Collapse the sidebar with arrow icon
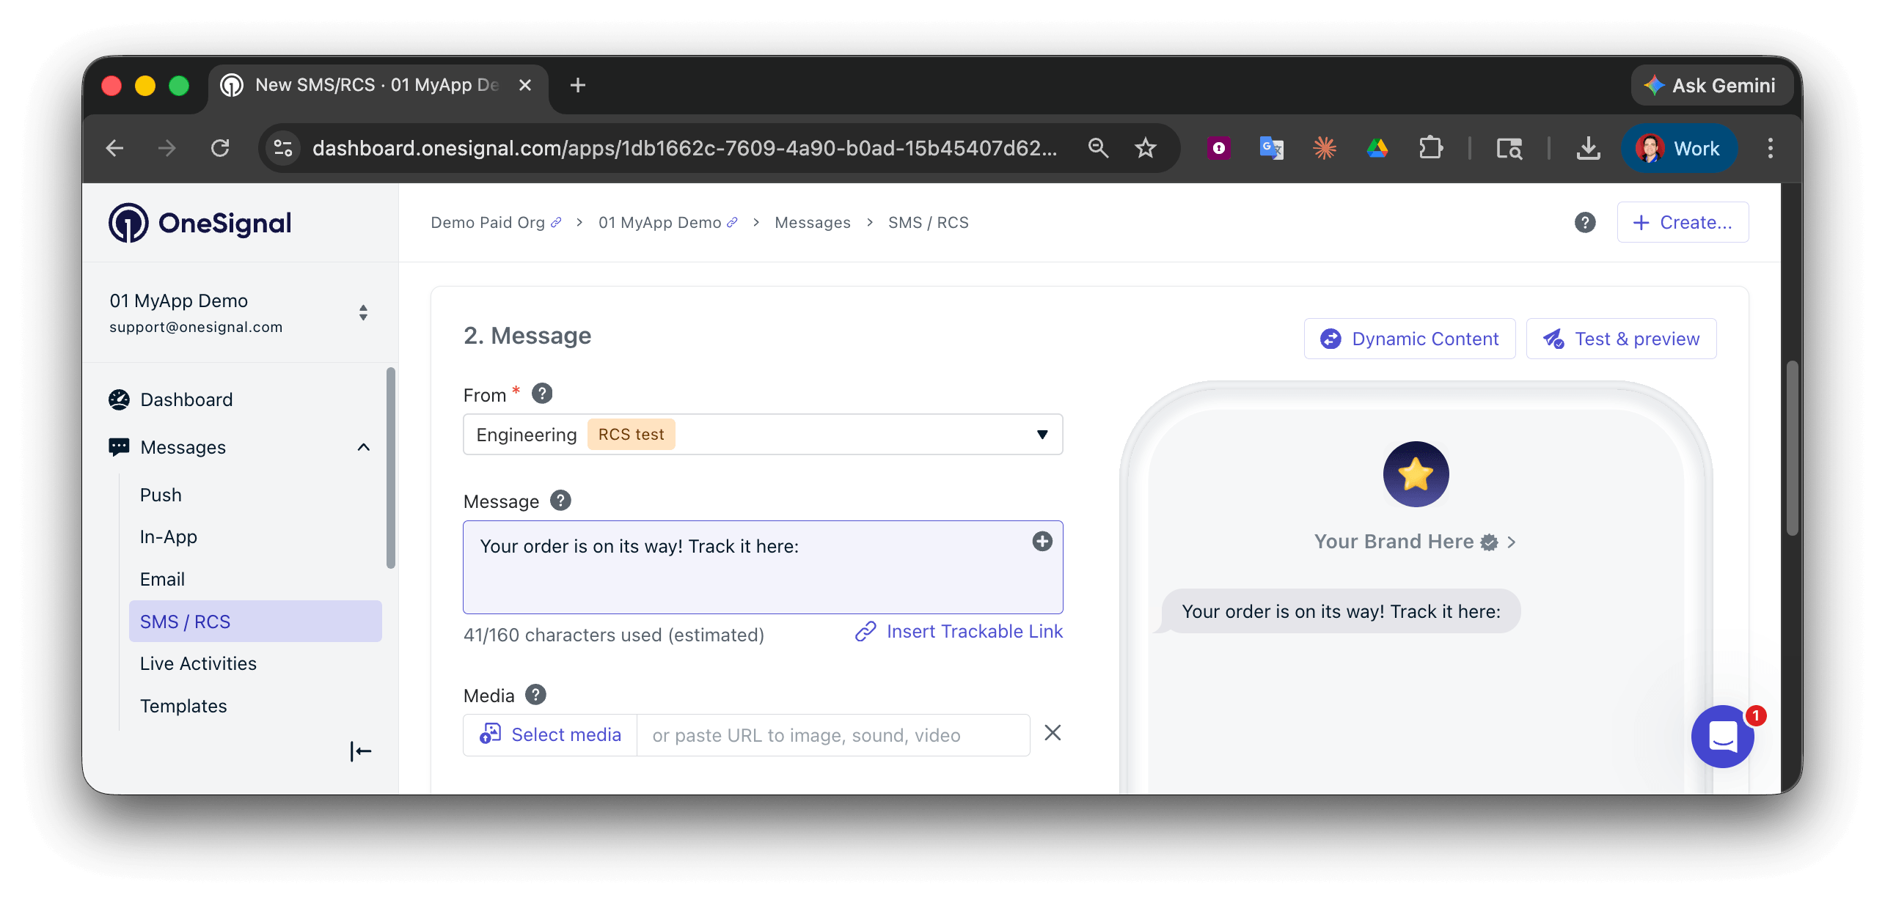The height and width of the screenshot is (903, 1885). 361,751
